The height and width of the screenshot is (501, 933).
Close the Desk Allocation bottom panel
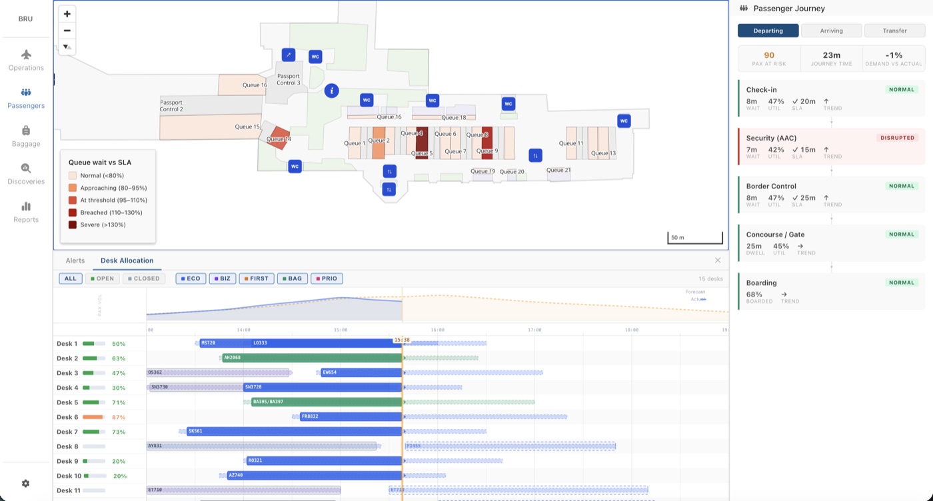(x=718, y=260)
